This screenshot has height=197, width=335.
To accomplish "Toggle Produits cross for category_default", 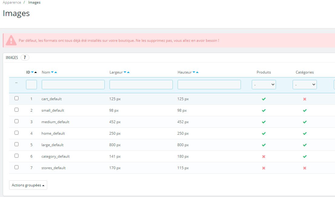I will tap(264, 157).
